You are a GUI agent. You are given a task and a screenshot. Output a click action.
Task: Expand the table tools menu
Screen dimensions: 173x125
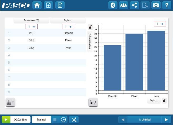[10, 102]
